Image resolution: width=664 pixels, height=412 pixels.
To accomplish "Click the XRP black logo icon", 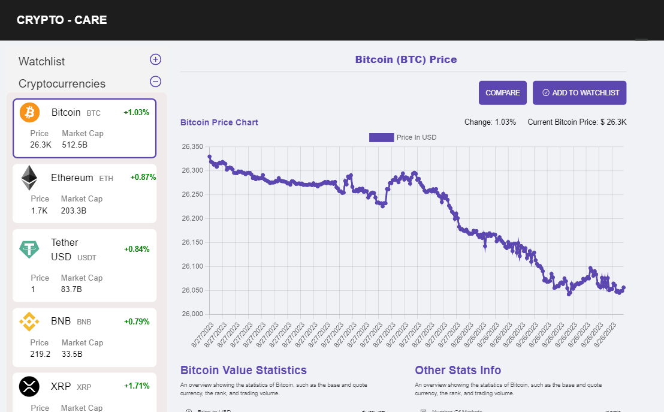I will 29,386.
